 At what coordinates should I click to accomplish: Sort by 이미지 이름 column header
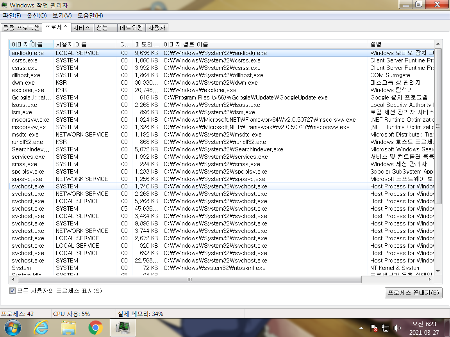pyautogui.click(x=31, y=44)
